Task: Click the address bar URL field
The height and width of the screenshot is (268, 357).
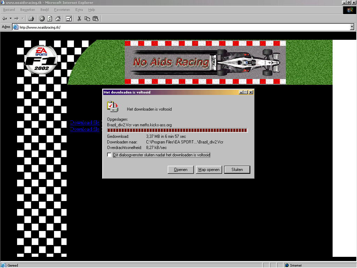Action: 174,27
